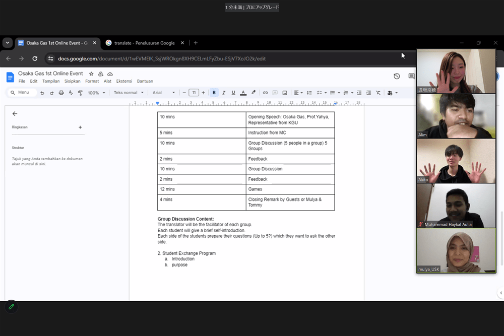Insert a link using chain icon
This screenshot has height=336, width=504.
tap(265, 93)
